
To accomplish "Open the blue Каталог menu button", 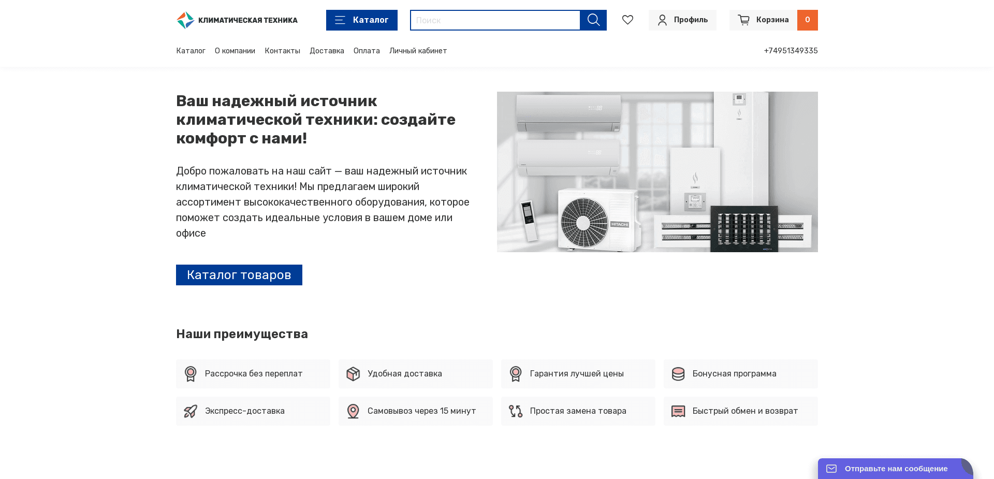I will [x=361, y=20].
